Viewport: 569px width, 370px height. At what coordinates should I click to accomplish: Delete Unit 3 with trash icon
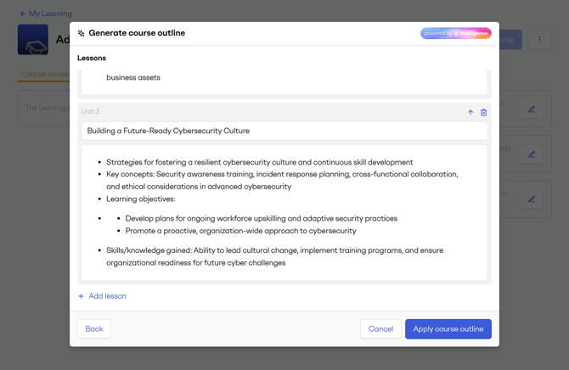click(484, 112)
